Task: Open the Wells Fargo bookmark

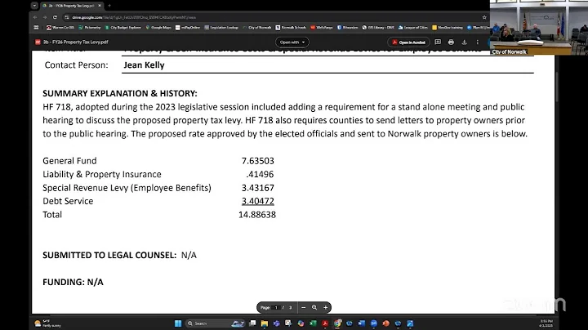Action: tap(322, 28)
